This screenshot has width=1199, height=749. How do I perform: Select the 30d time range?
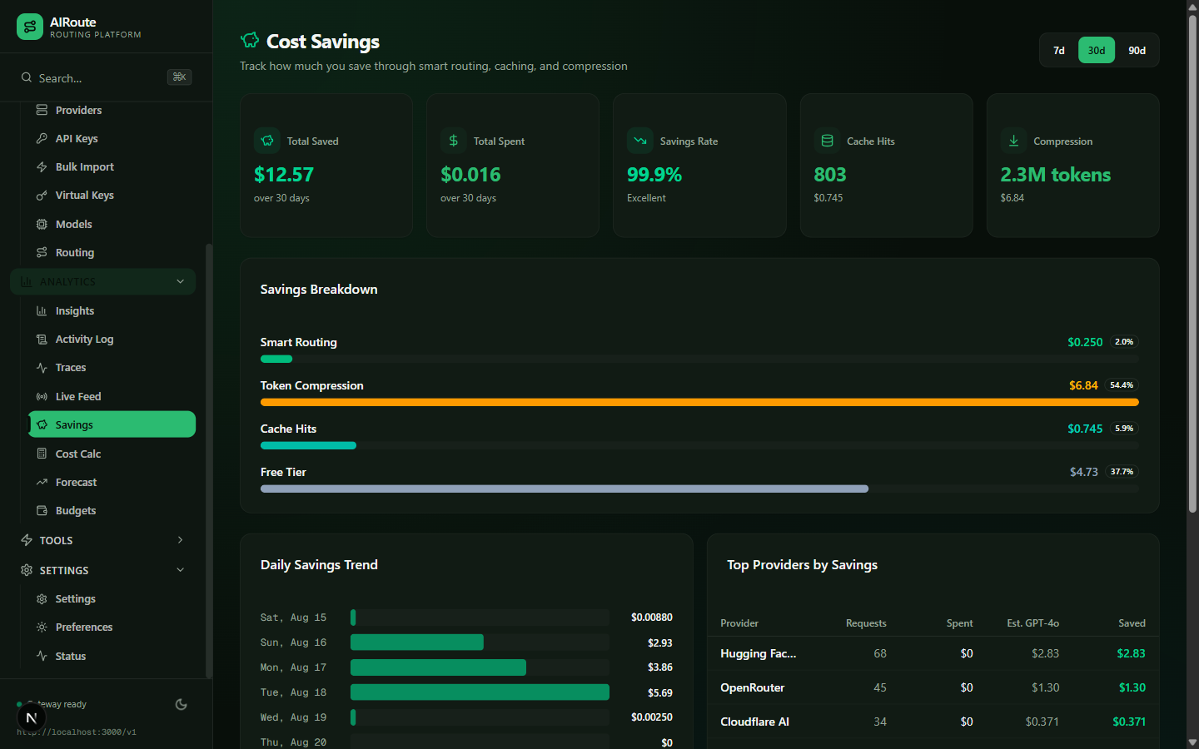point(1097,50)
